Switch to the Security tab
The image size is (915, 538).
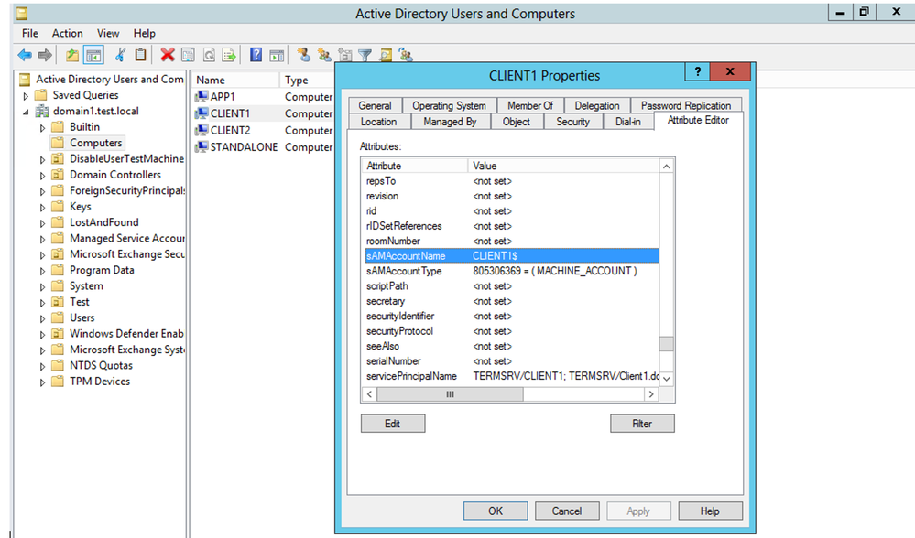point(573,121)
